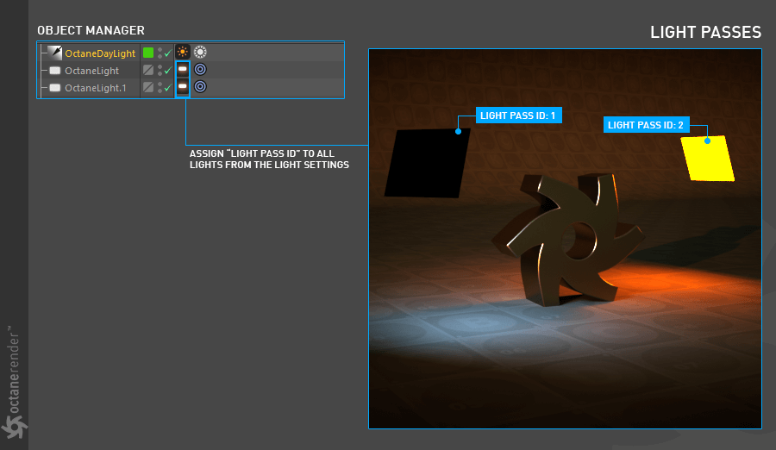Select the OctaneLight light tag icon
Image resolution: width=776 pixels, height=450 pixels.
(x=183, y=69)
